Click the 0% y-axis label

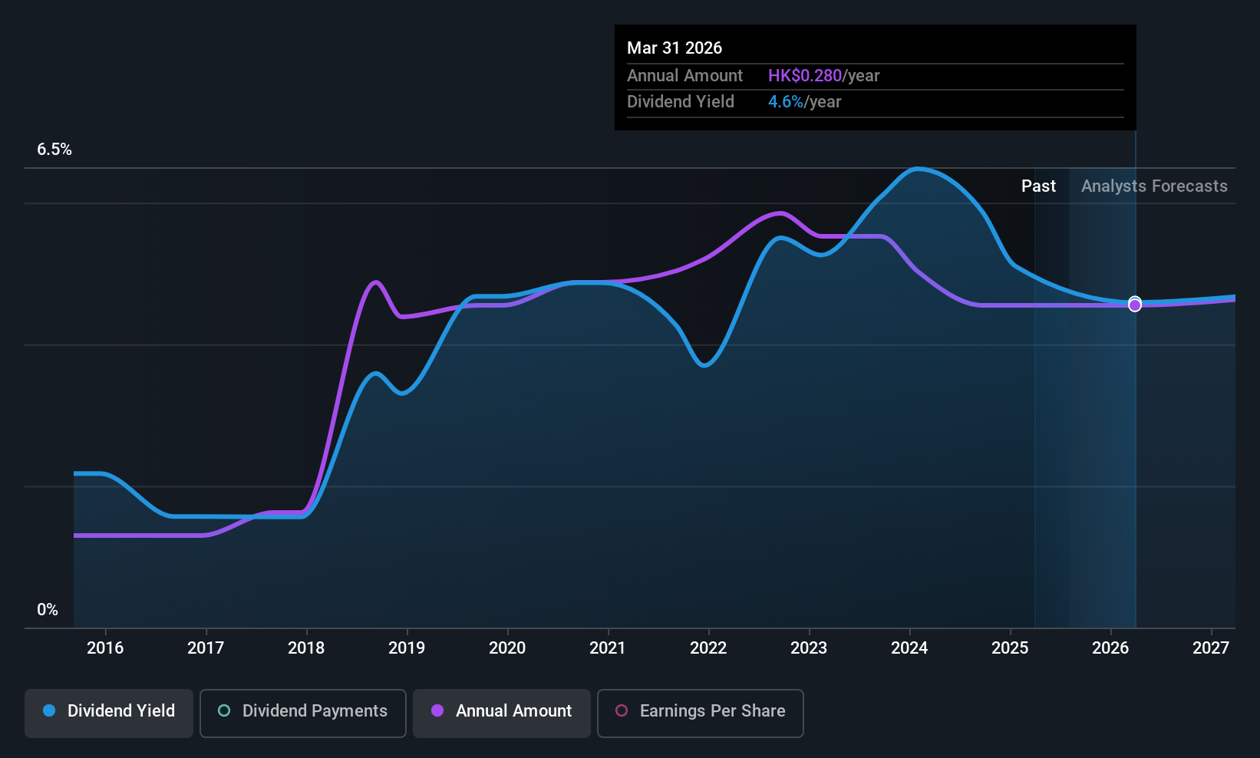click(x=48, y=610)
